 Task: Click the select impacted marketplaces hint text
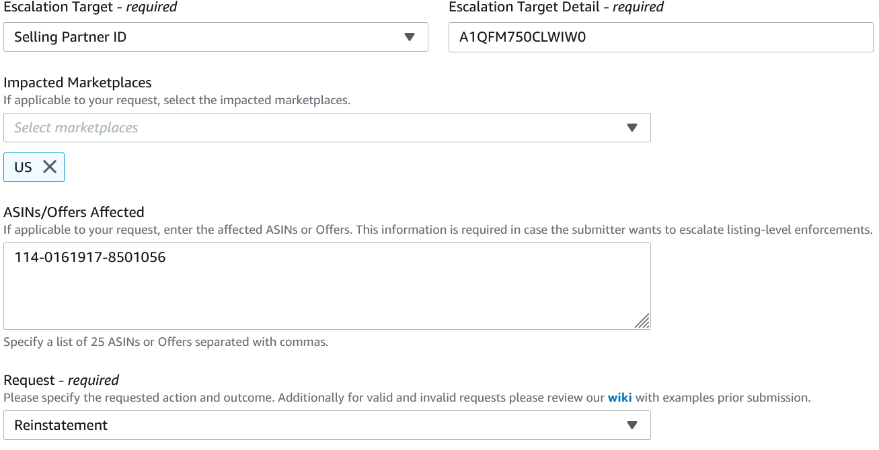pyautogui.click(x=177, y=100)
